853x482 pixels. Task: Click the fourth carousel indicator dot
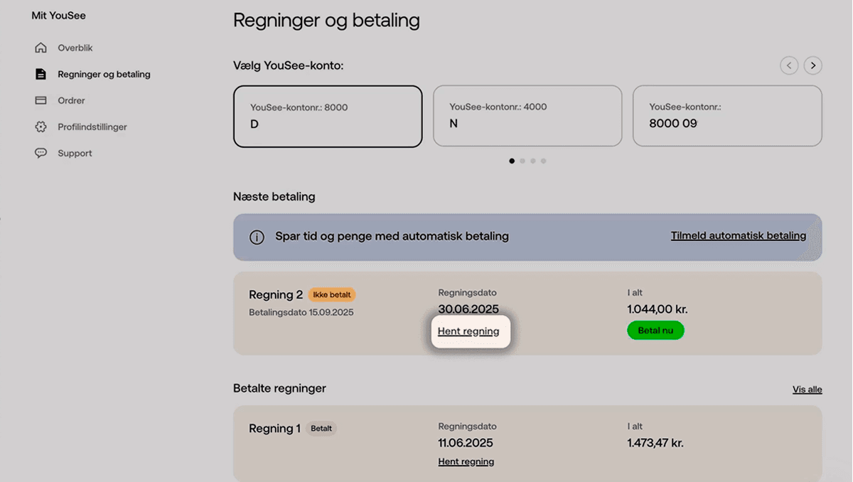tap(543, 161)
